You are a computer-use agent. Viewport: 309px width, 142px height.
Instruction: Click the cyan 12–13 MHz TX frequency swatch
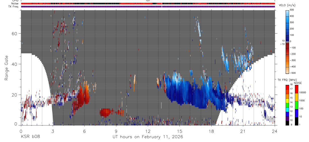pyautogui.click(x=287, y=109)
